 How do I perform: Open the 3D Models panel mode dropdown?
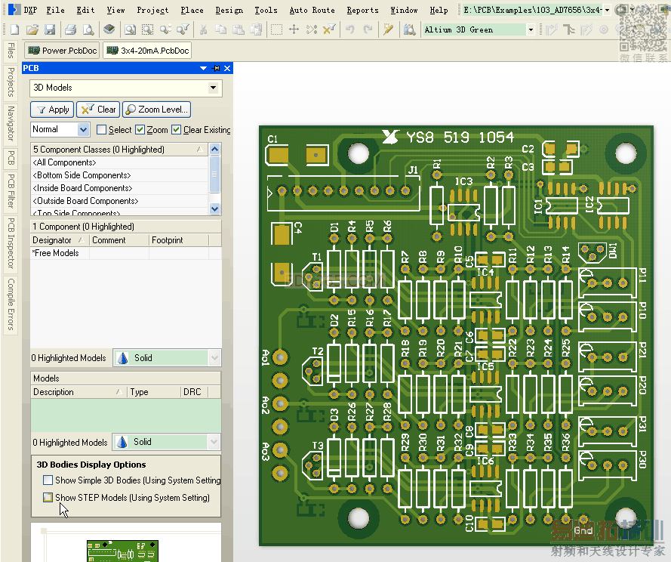(214, 88)
